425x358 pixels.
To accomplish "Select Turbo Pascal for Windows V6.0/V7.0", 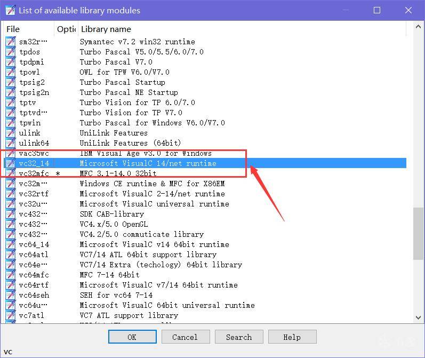I will pyautogui.click(x=152, y=123).
